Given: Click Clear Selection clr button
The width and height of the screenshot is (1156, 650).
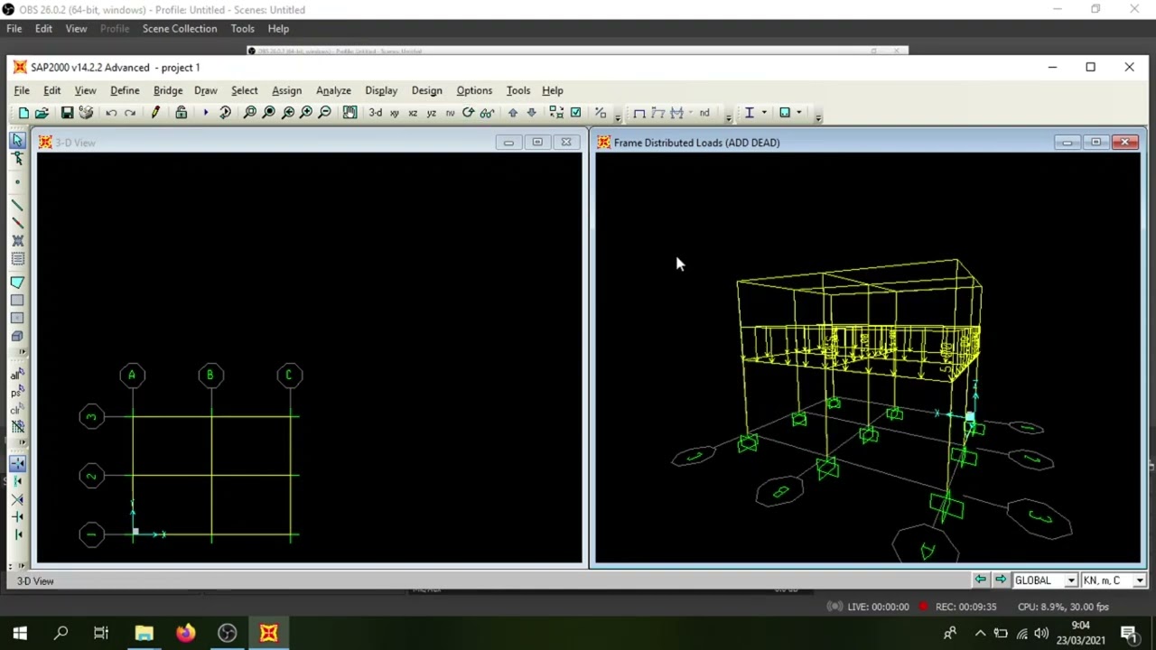Looking at the screenshot, I should pos(17,410).
